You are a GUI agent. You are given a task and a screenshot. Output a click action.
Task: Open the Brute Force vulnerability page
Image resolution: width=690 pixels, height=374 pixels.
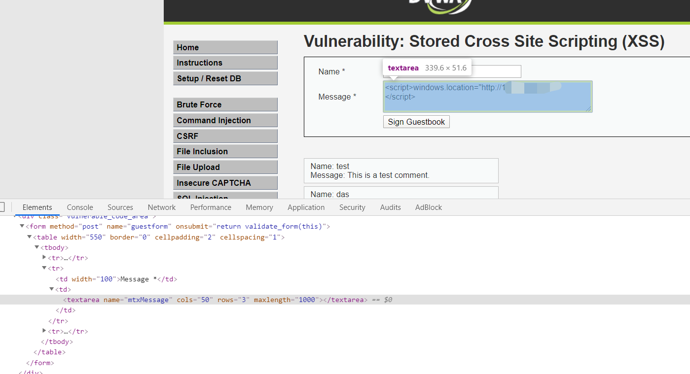(225, 104)
